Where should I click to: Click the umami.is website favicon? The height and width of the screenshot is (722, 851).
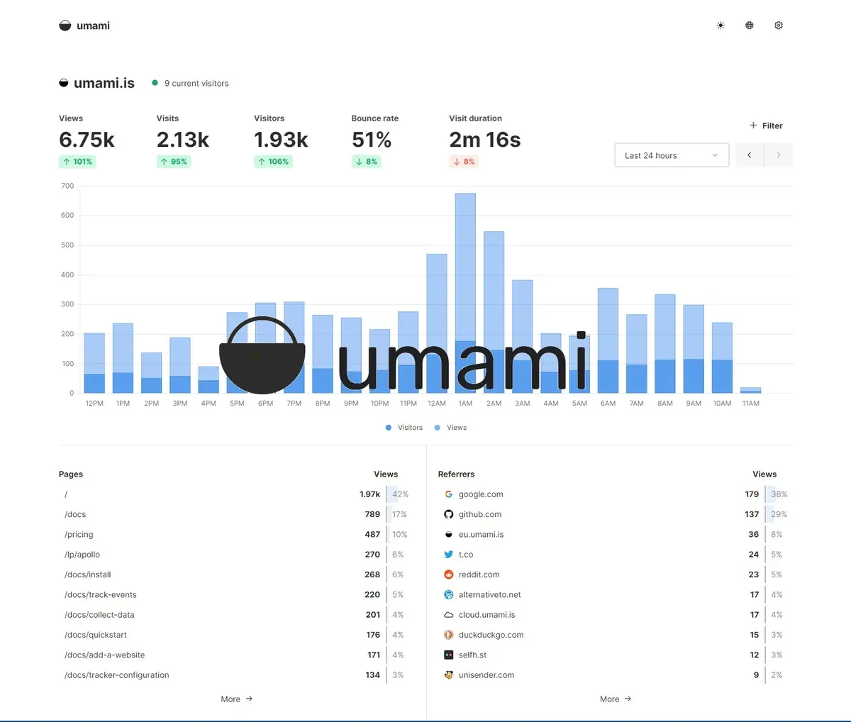64,83
